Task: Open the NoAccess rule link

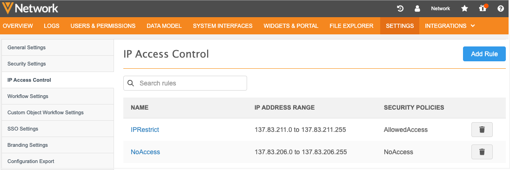Action: 145,152
